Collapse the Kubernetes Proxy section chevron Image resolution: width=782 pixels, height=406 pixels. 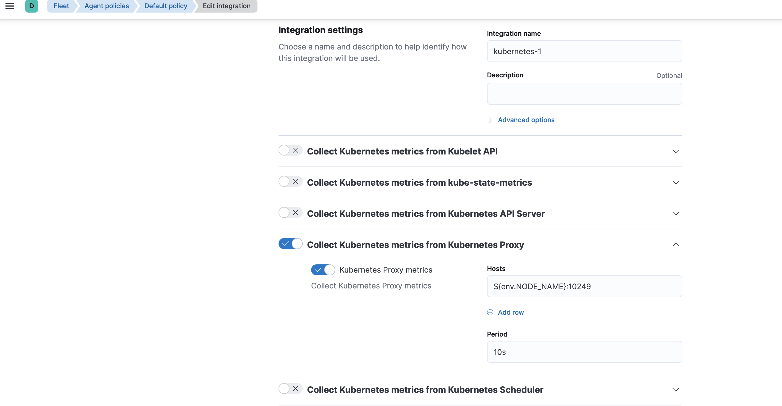coord(676,245)
